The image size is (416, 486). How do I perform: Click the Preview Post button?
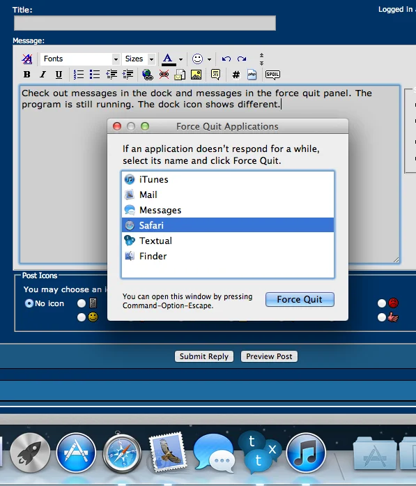[269, 356]
